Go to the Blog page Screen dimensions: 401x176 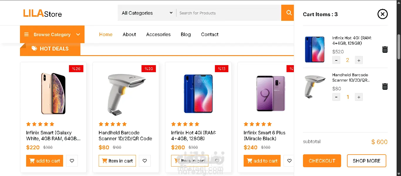tap(186, 34)
